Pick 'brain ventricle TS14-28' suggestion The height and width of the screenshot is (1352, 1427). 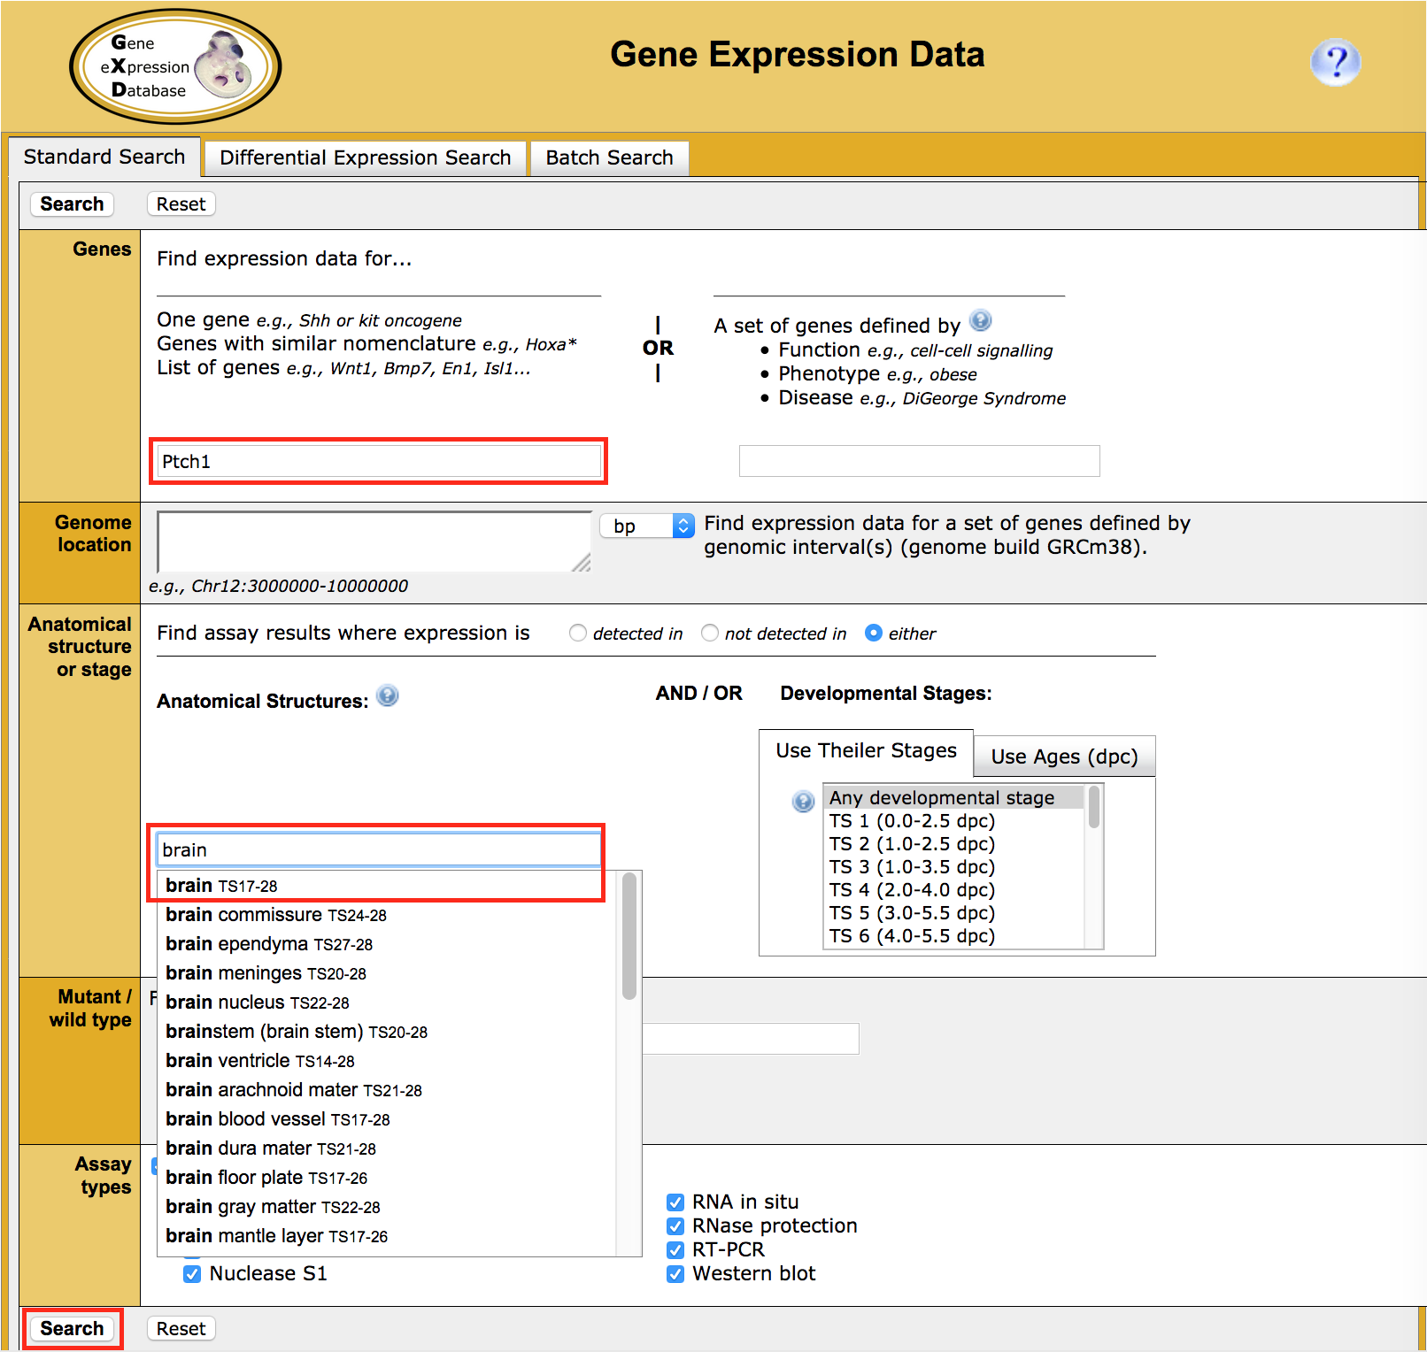point(259,1061)
